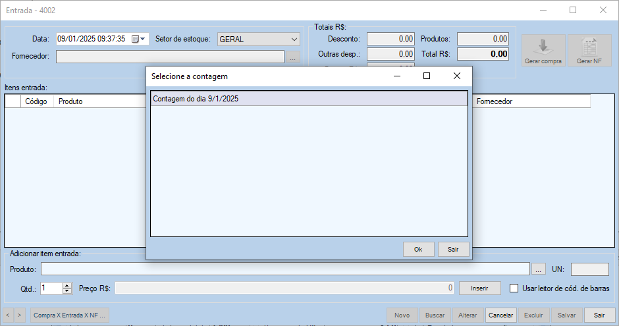Click the Fornecedor browse ellipsis button
The image size is (619, 326).
point(293,57)
